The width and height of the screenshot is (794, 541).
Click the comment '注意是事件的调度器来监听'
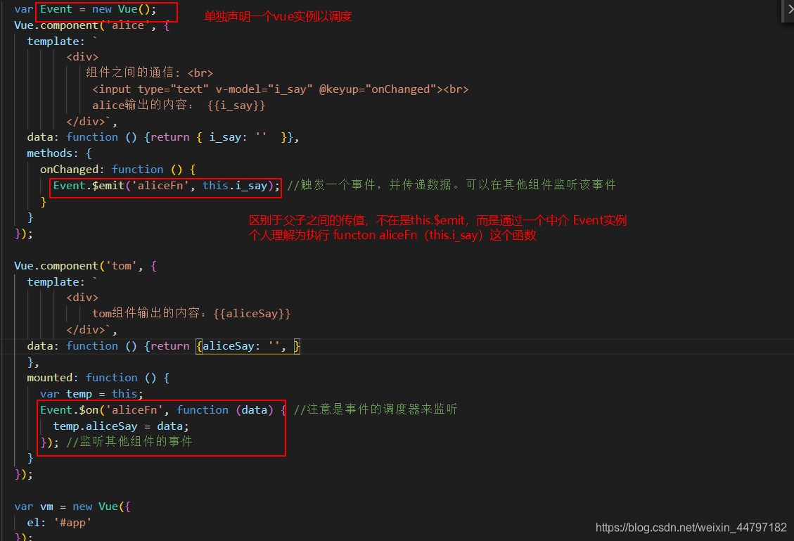376,409
